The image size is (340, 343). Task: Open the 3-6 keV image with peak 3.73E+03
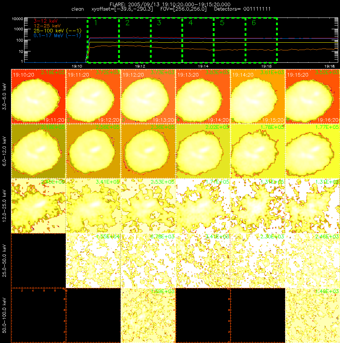148,96
